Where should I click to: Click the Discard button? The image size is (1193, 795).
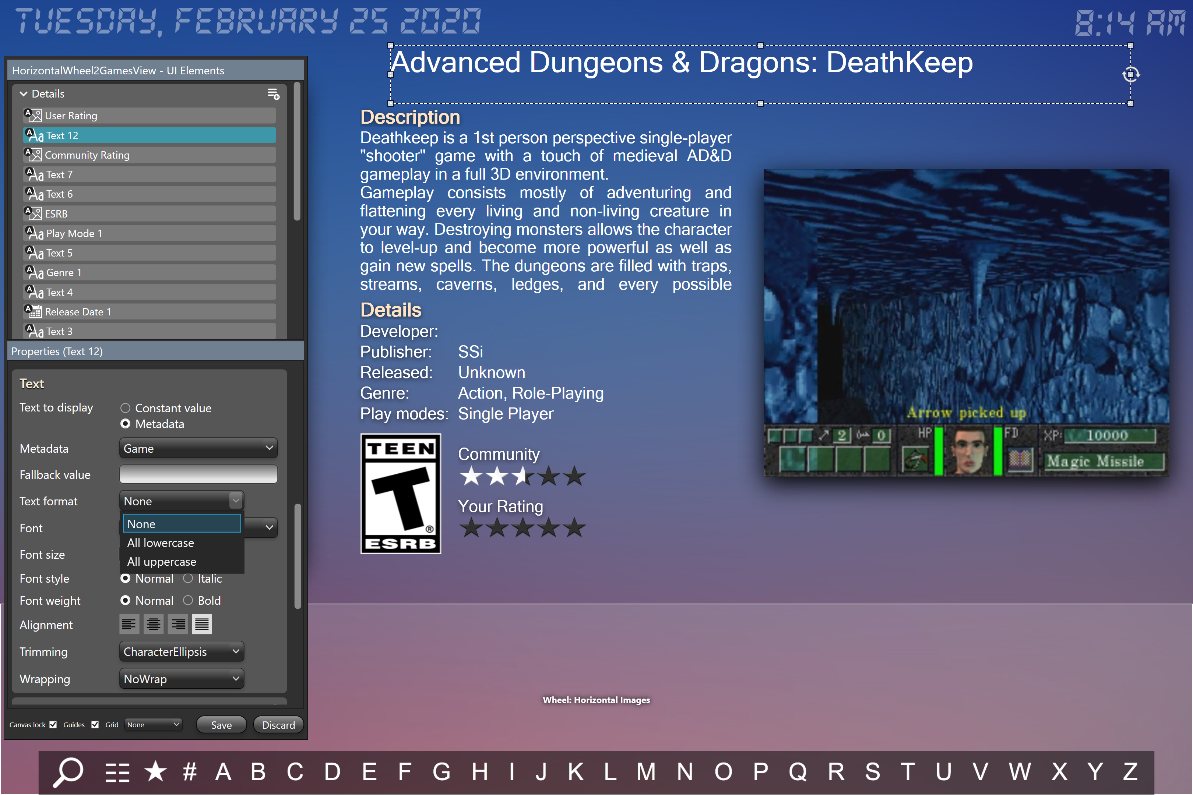point(278,725)
